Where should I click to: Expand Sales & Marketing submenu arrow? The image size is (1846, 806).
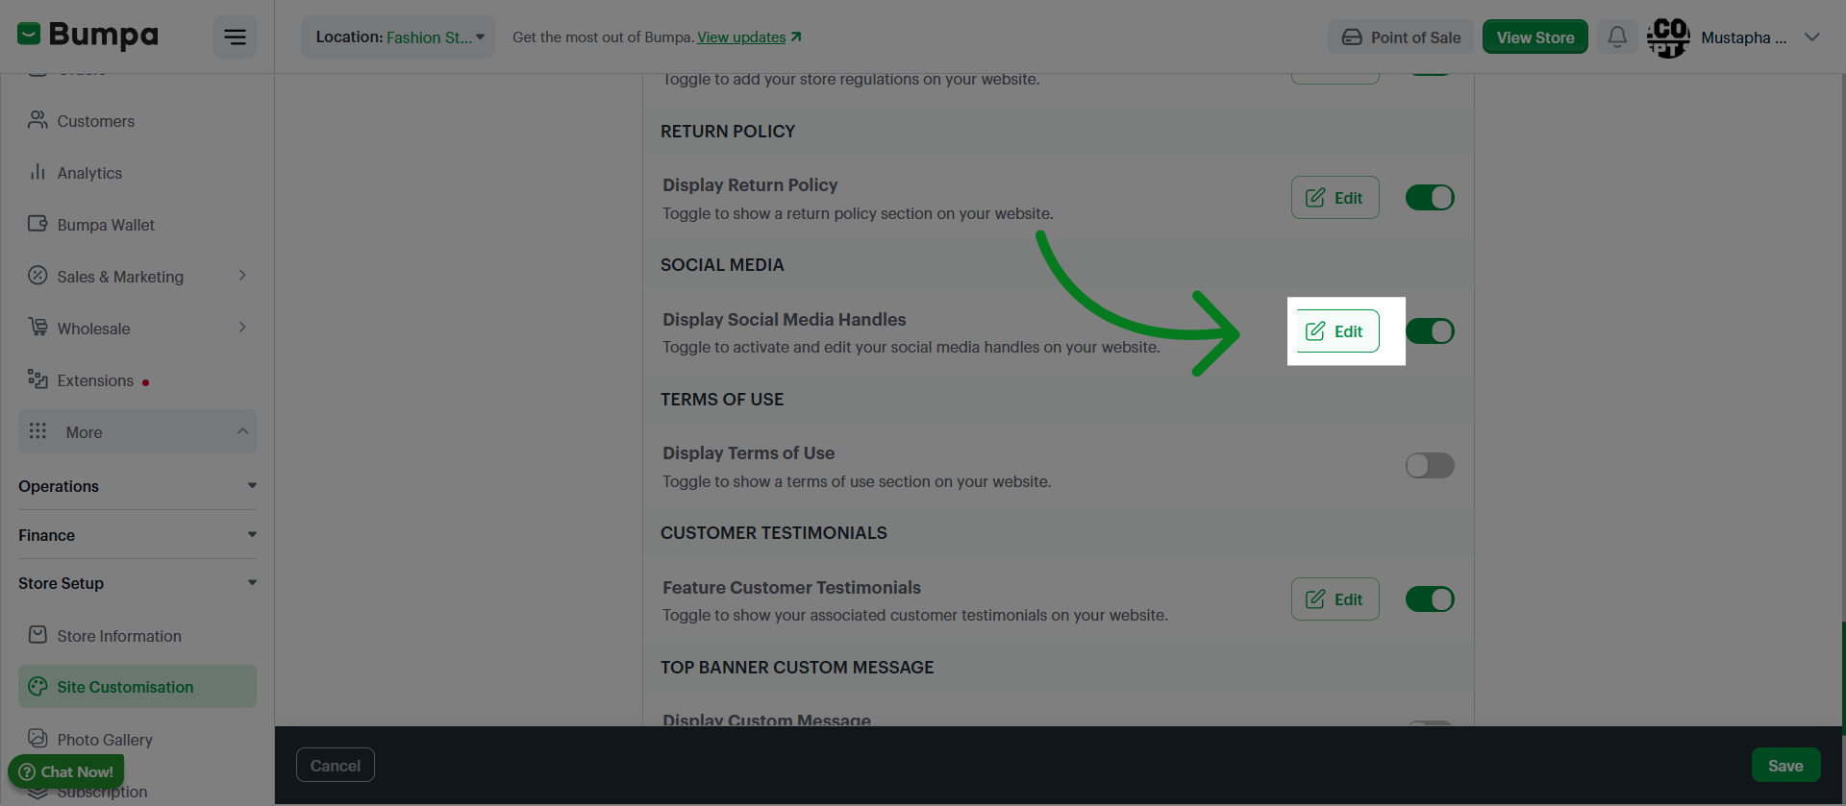coord(242,276)
